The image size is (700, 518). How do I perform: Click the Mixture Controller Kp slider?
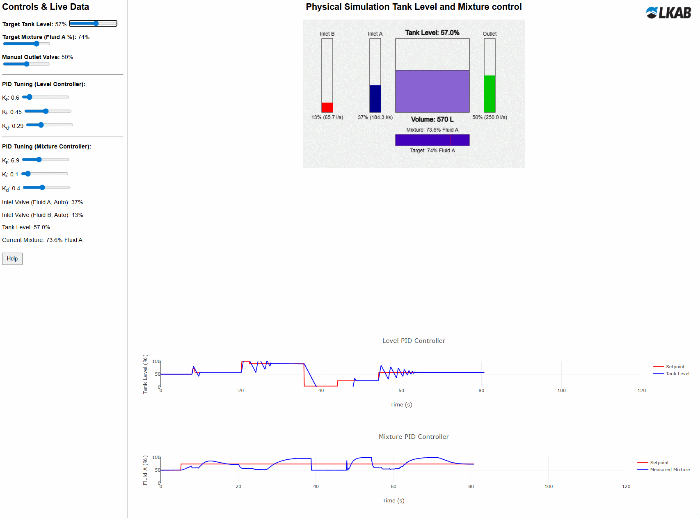46,160
